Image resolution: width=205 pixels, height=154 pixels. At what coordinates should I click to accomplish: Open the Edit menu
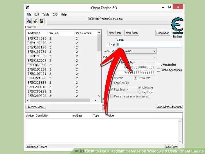37,14
